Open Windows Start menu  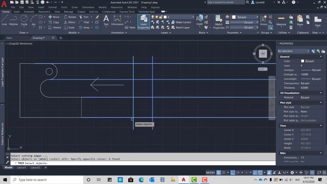5,180
